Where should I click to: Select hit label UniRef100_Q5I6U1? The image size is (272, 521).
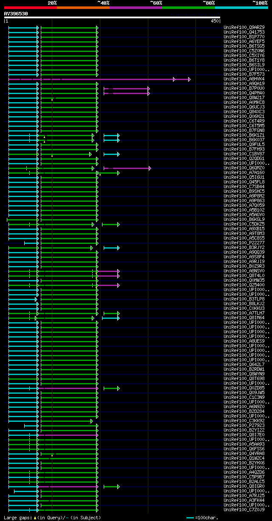pos(244,177)
